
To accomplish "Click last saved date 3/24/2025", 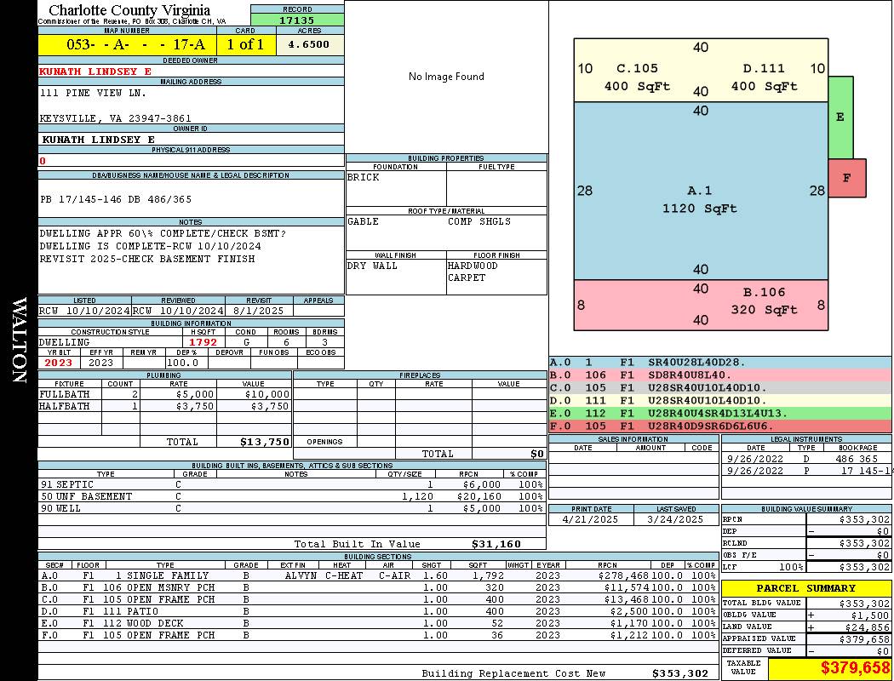I will [675, 519].
